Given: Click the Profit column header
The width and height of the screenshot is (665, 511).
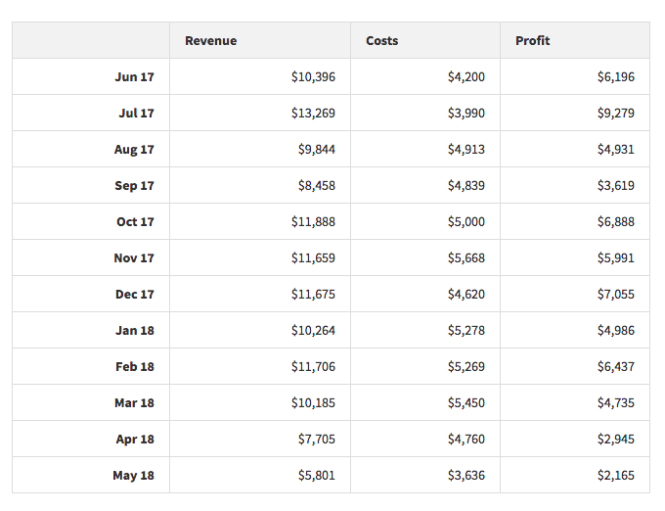Looking at the screenshot, I should 533,41.
